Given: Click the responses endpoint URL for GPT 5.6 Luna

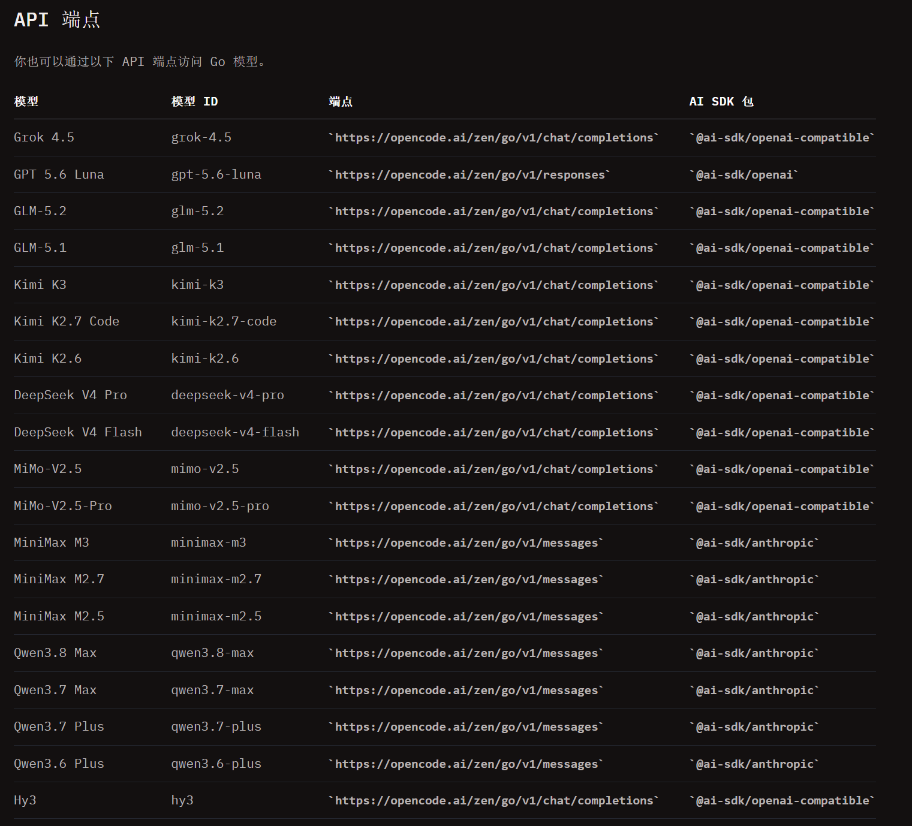Looking at the screenshot, I should [x=469, y=174].
